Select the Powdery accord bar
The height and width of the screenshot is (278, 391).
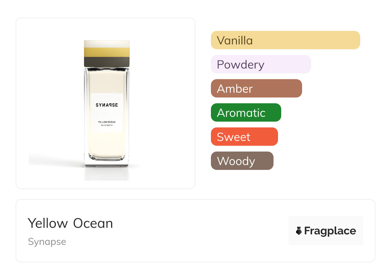coord(261,64)
